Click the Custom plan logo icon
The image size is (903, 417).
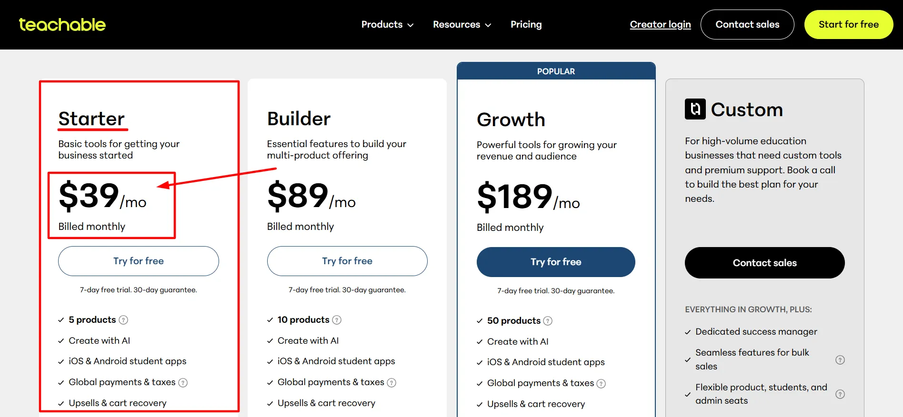[x=695, y=109]
